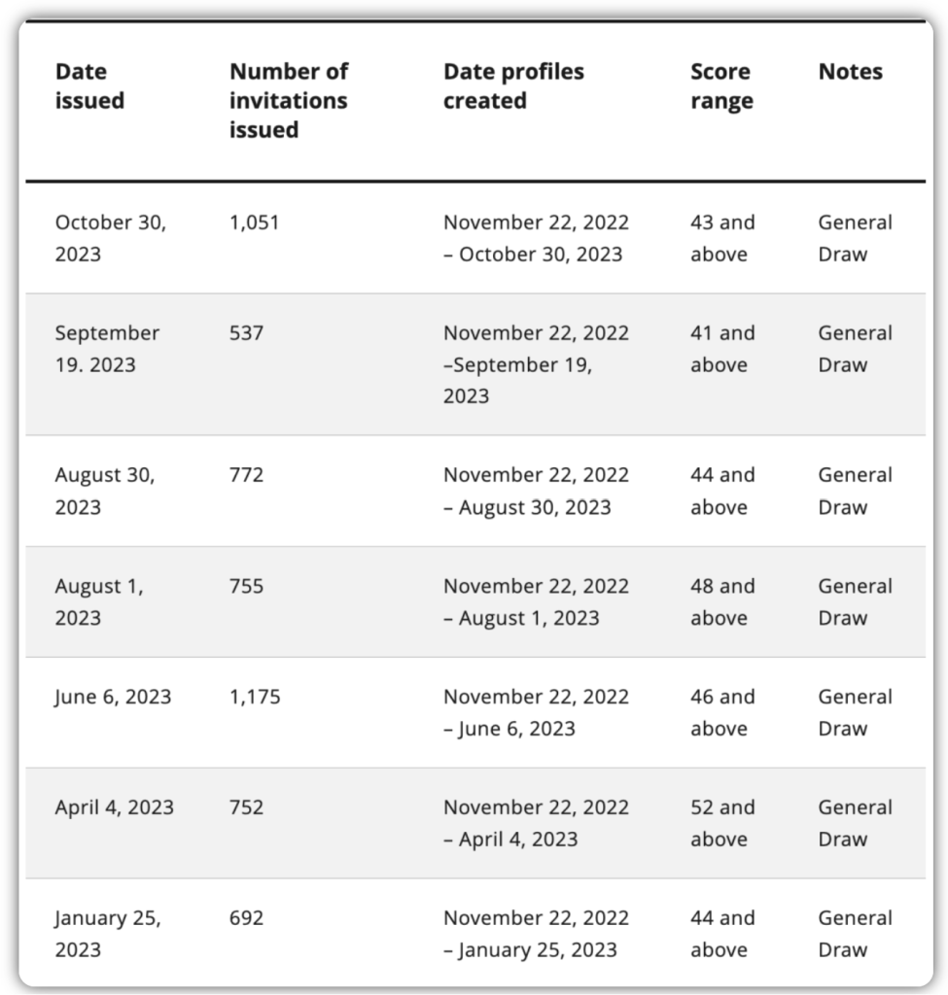The width and height of the screenshot is (948, 995).
Task: Click the 537 invitations cell
Action: pyautogui.click(x=246, y=333)
